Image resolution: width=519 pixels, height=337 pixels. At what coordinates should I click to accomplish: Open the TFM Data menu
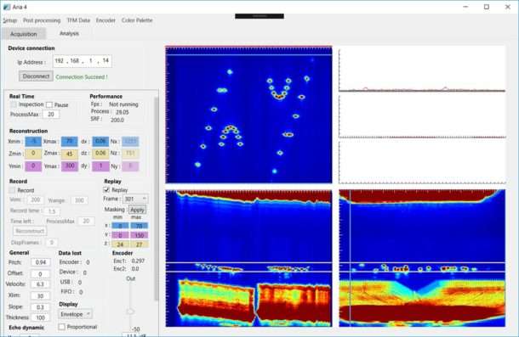pyautogui.click(x=78, y=20)
